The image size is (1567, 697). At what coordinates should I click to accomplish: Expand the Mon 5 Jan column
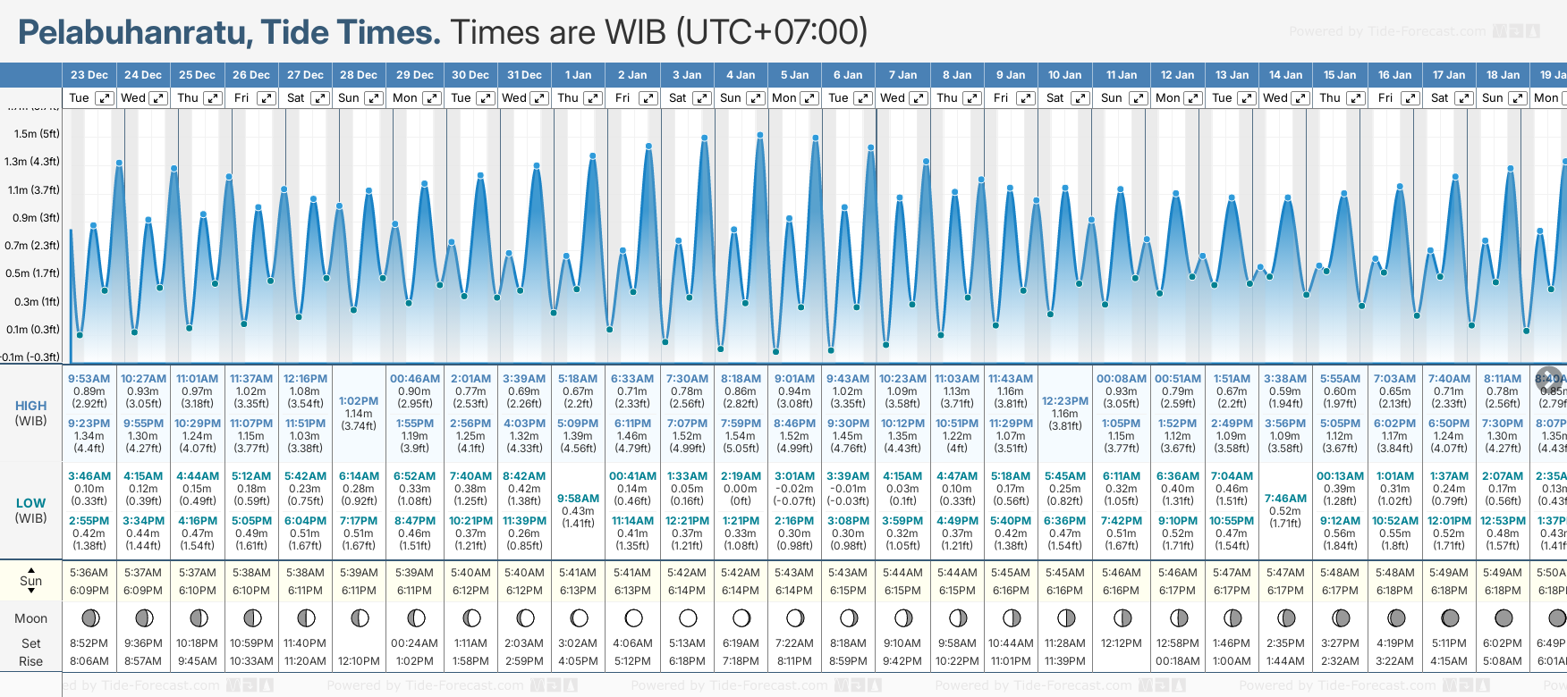click(x=809, y=98)
